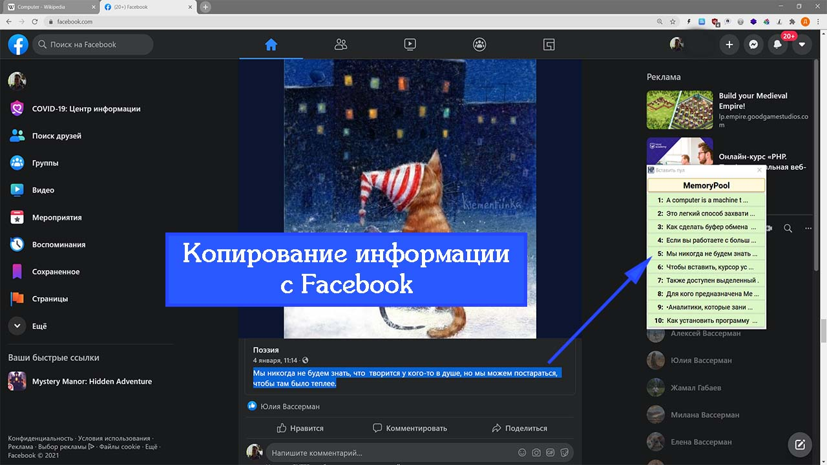The image size is (827, 465).
Task: Click the Create (+) icon
Action: click(x=729, y=44)
